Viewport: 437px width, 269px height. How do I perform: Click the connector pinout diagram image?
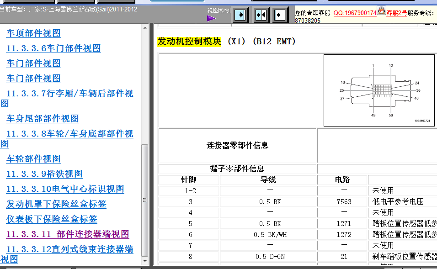tap(379, 90)
